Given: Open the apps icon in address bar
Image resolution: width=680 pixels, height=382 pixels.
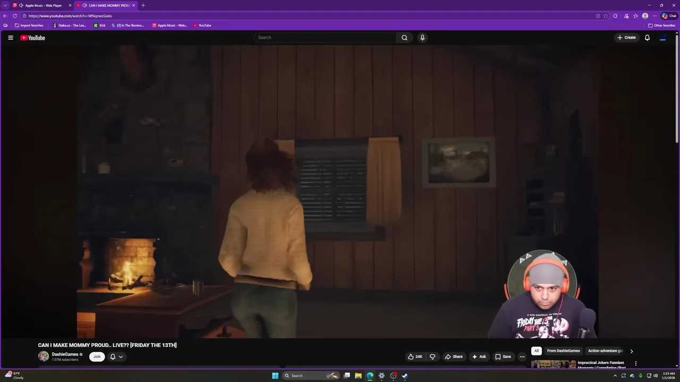Looking at the screenshot, I should (598, 16).
